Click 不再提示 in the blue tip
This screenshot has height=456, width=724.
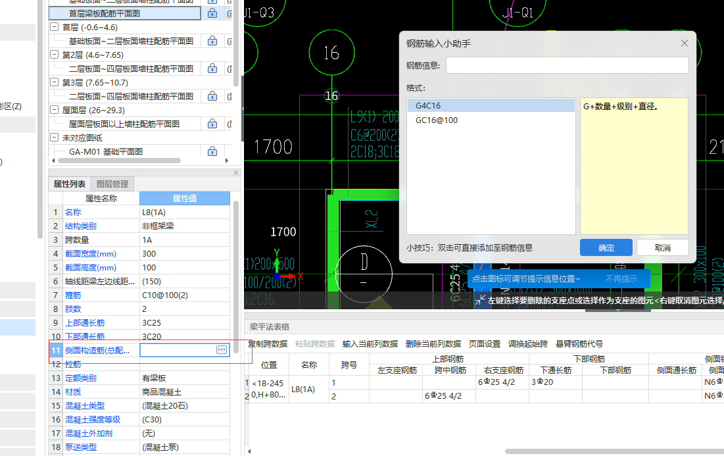(x=621, y=278)
